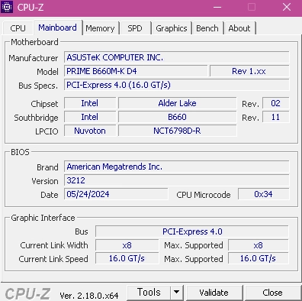Screen dimensions: 302x301
Task: Open the Memory tab
Action: click(x=100, y=28)
